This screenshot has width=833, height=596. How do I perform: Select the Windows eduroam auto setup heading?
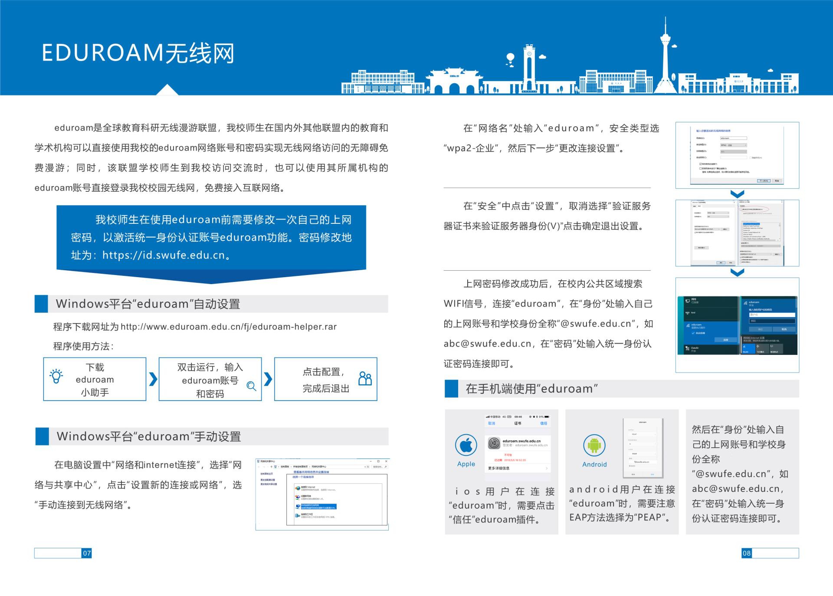(148, 304)
